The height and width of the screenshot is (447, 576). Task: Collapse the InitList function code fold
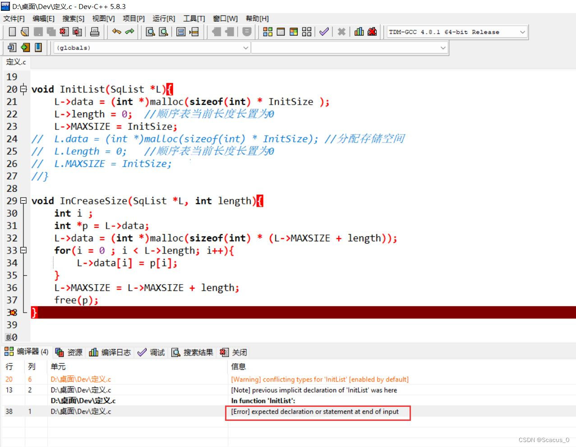(x=24, y=89)
